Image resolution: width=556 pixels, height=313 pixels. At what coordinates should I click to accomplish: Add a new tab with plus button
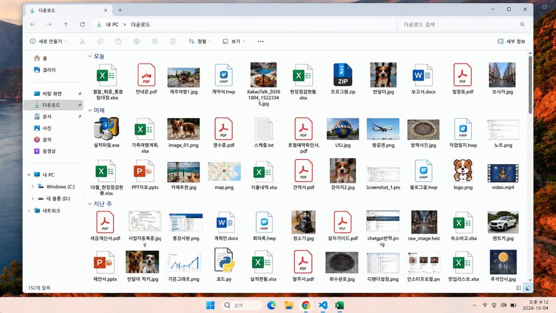tap(120, 10)
